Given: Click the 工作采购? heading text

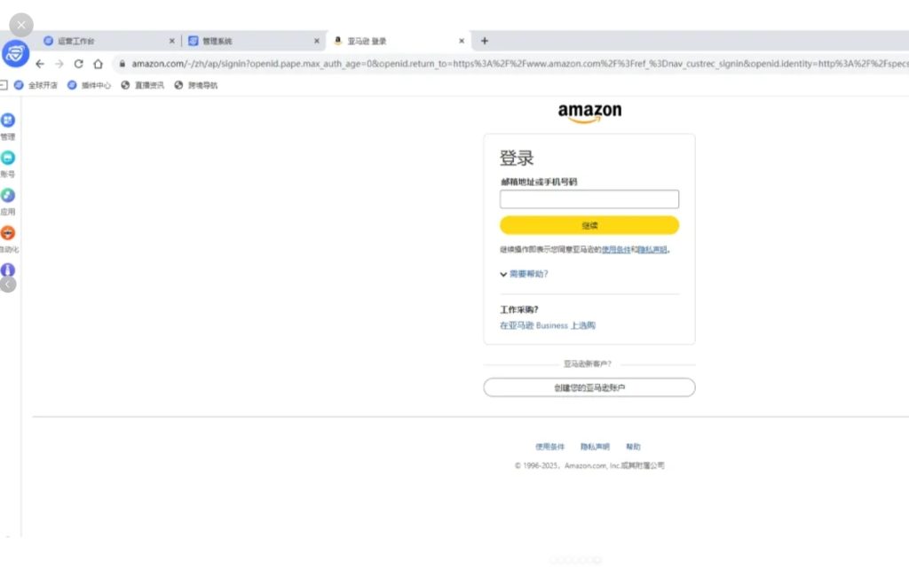Looking at the screenshot, I should click(x=519, y=309).
